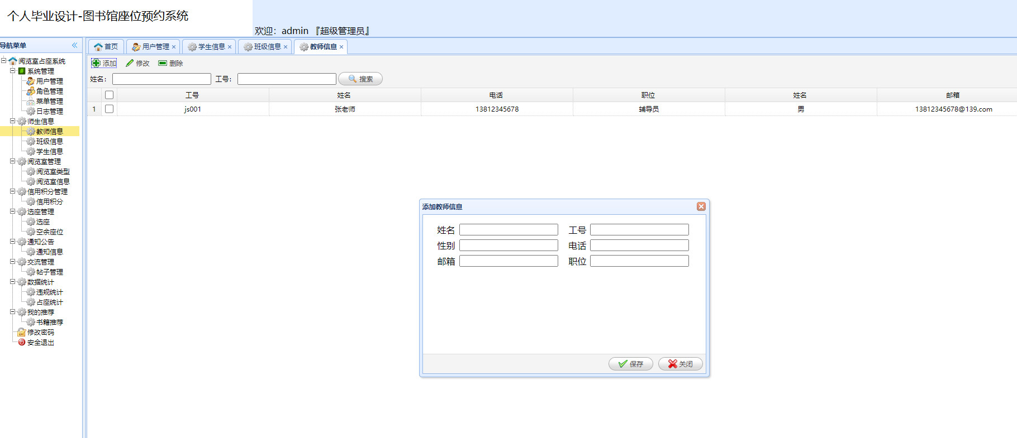Close the 用户管理 tab
This screenshot has height=438, width=1017.
point(174,47)
